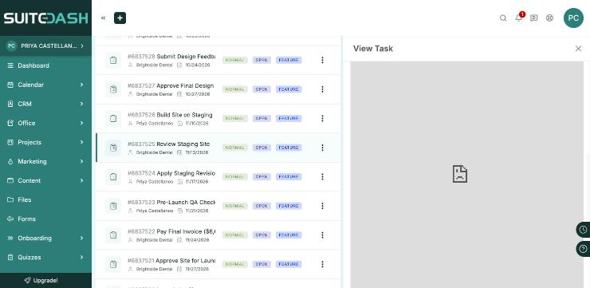Open the notifications bell
Screen dimensions: 590x288
point(519,18)
